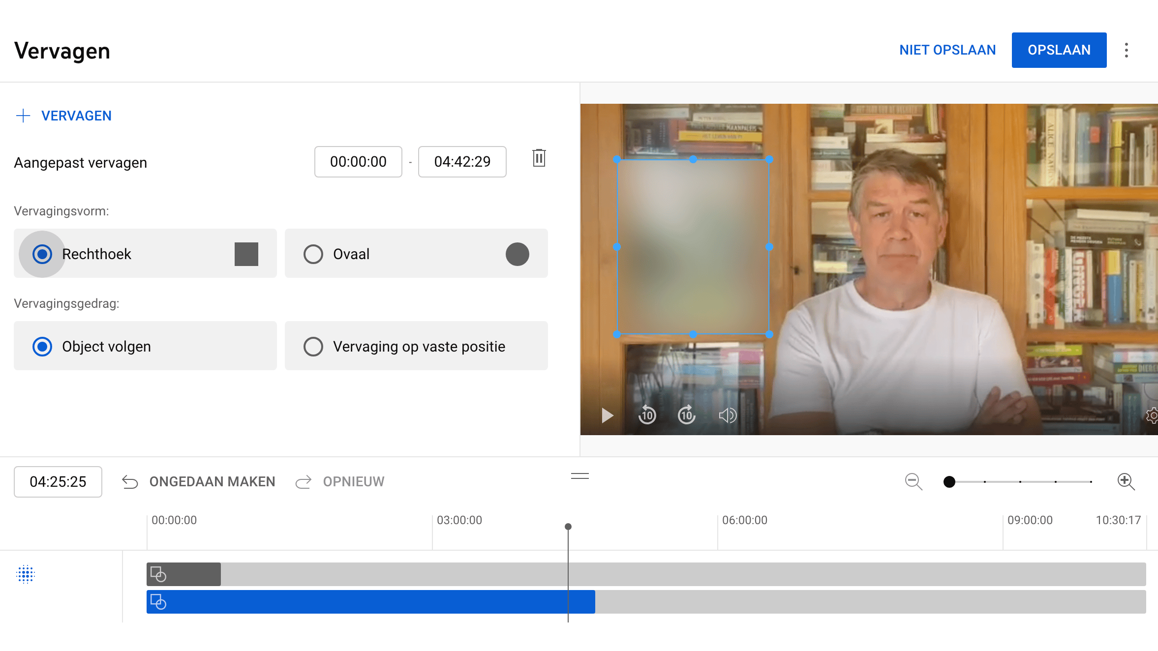
Task: Delete the custom blur with trash icon
Action: (539, 158)
